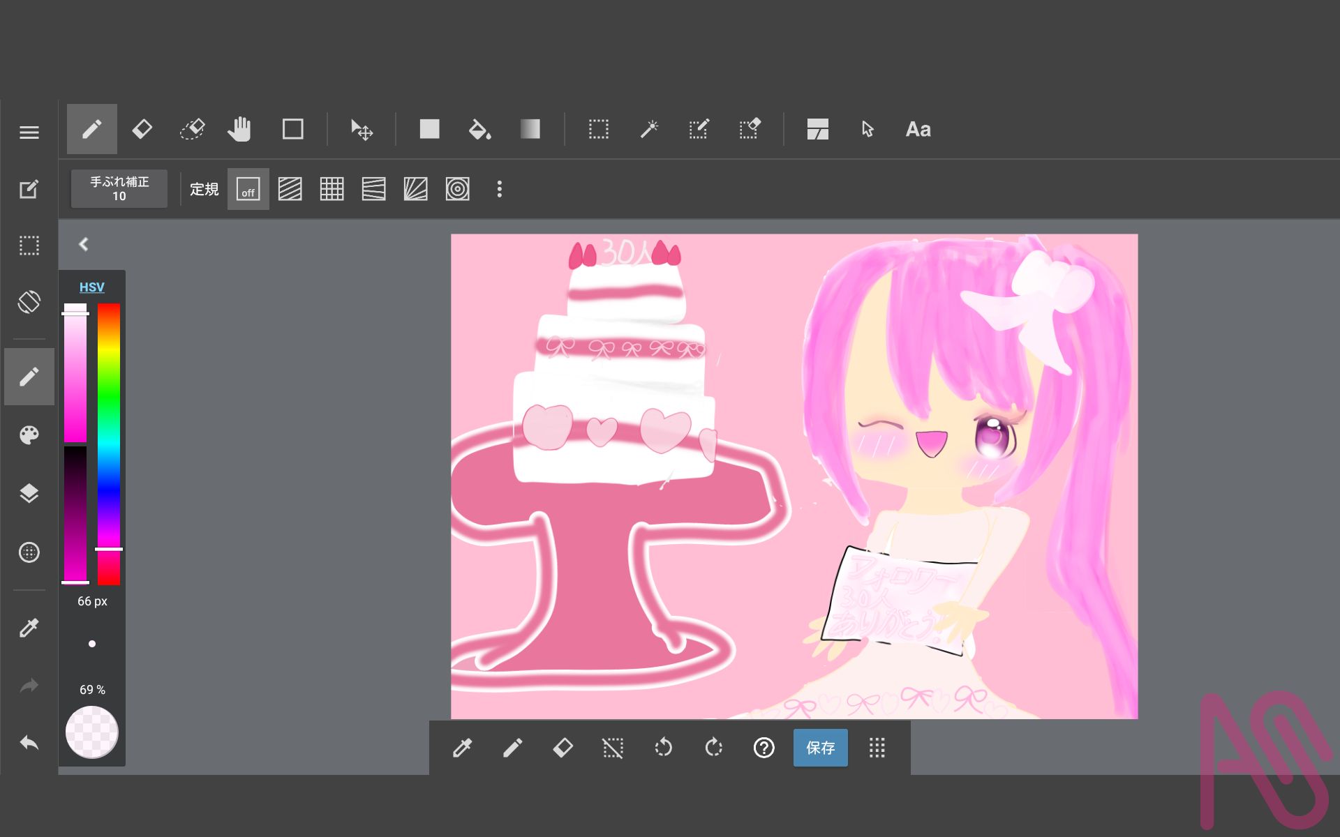Switch the HSV color mode label
This screenshot has height=837, width=1340.
click(91, 287)
